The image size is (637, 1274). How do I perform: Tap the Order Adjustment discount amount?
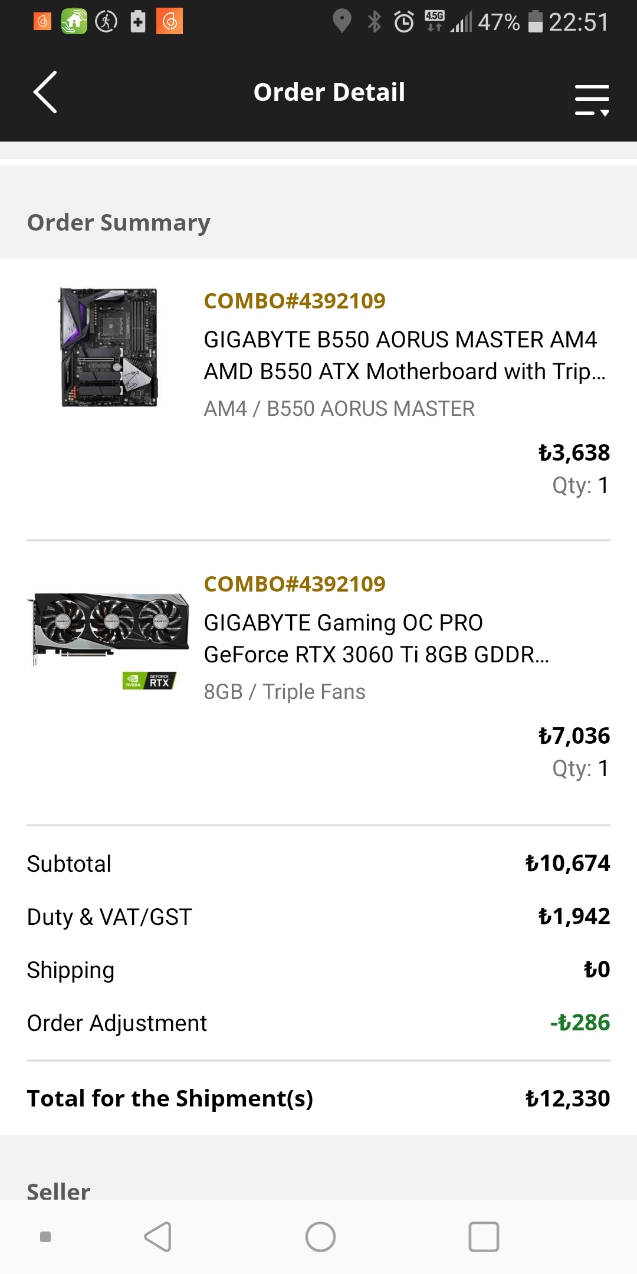tap(580, 1023)
